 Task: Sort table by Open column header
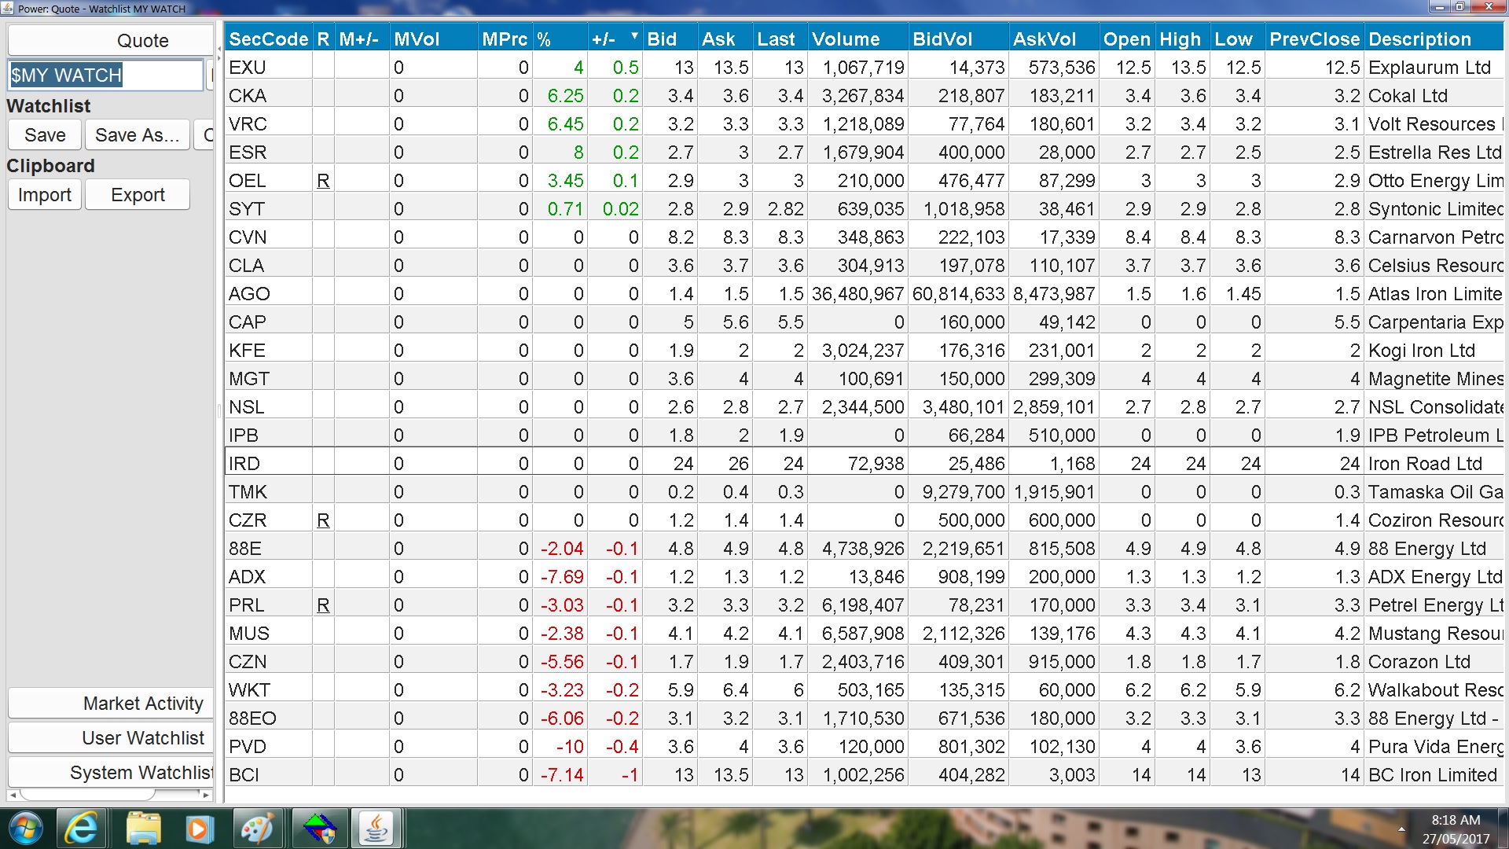1127,39
